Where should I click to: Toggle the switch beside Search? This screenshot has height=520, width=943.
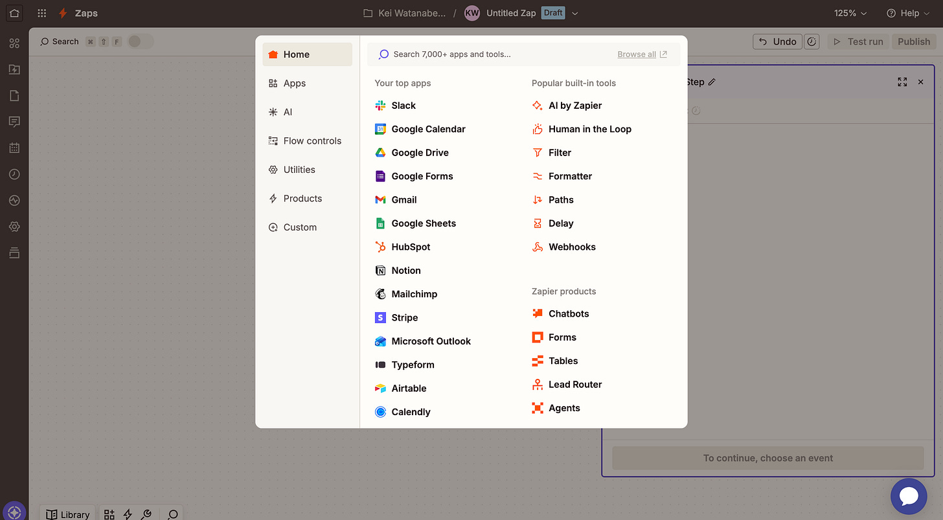(140, 41)
